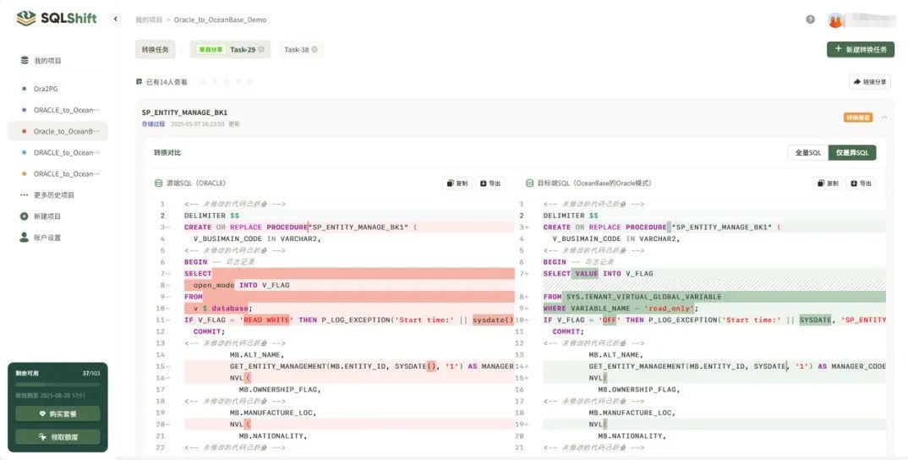
Task: Expand folded code at source line 1
Action: click(235, 204)
